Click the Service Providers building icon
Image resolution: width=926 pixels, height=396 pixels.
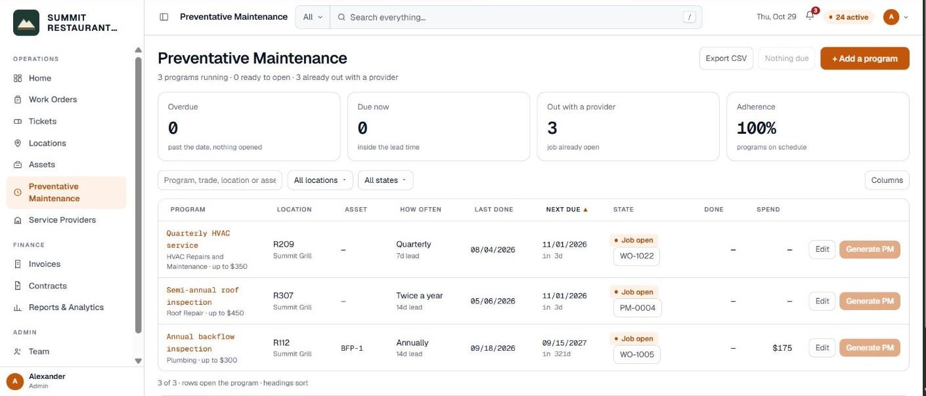[x=18, y=220]
